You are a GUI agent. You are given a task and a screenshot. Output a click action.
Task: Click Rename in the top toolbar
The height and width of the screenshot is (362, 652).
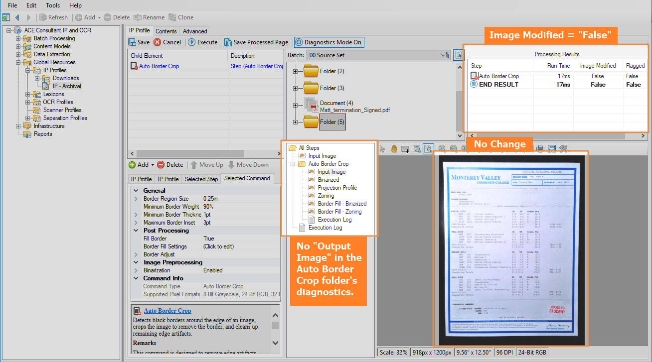click(149, 17)
